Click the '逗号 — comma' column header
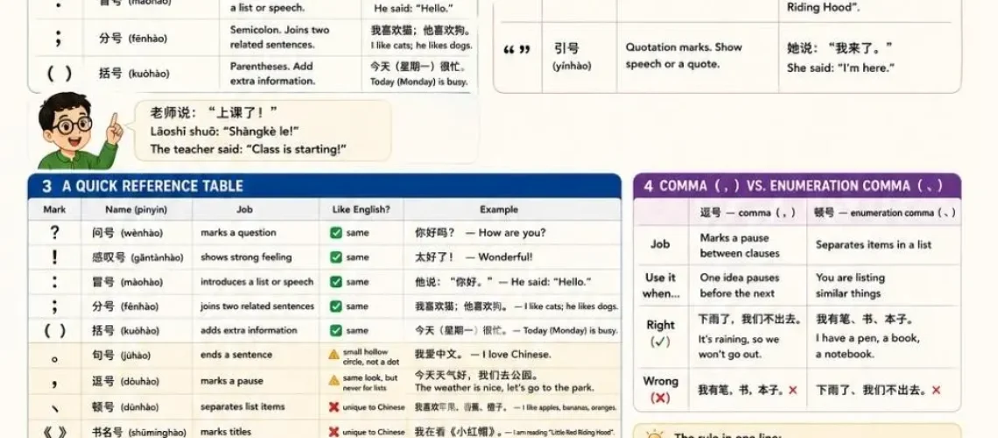This screenshot has height=438, width=998. 748,213
